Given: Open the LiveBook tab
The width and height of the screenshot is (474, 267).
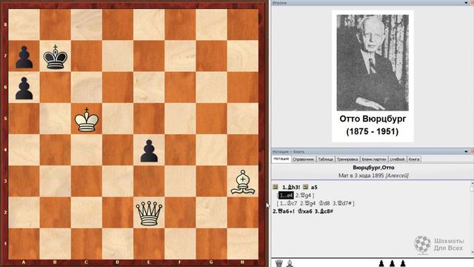Looking at the screenshot, I should click(x=397, y=159).
